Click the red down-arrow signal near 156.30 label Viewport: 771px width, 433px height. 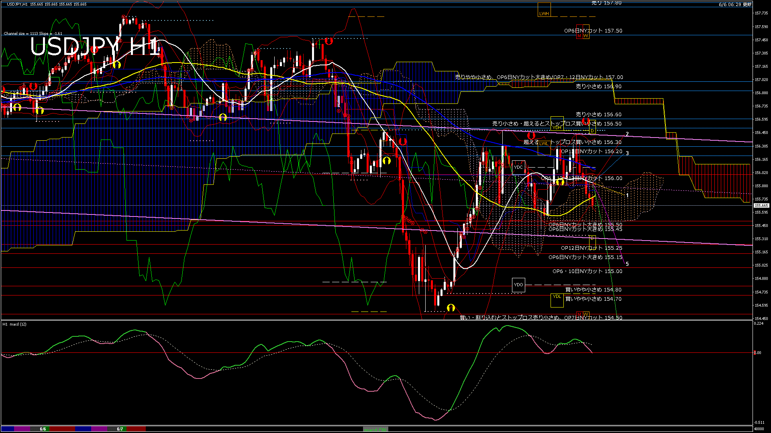[x=531, y=136]
